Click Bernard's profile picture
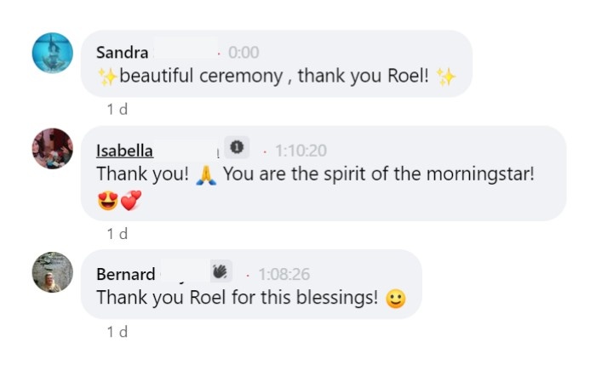Viewport: 596px width, 365px height. point(52,272)
